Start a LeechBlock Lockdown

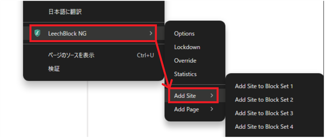tap(187, 47)
